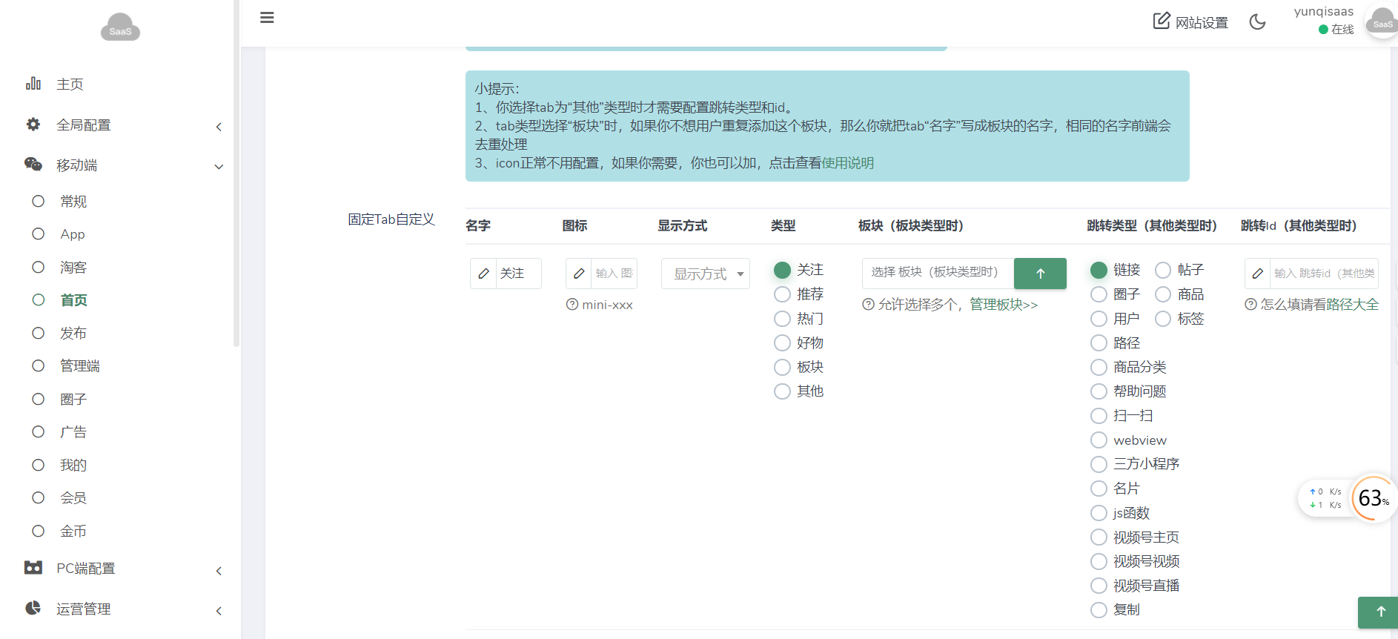The image size is (1398, 639).
Task: Select the 链接 jump type radio
Action: (x=1099, y=270)
